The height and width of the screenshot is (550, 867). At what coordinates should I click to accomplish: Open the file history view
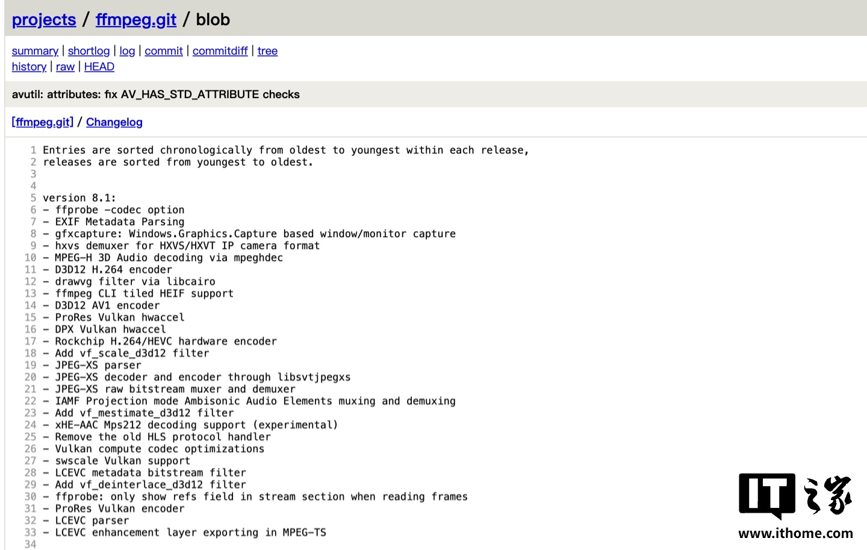(x=29, y=67)
